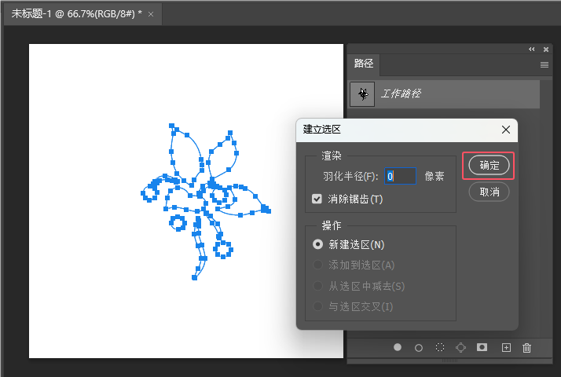Click the 确定 button

tap(489, 165)
